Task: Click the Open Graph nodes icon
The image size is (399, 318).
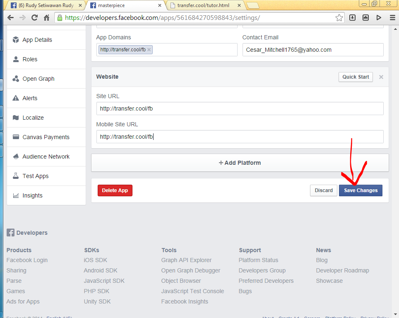Action: tap(16, 79)
